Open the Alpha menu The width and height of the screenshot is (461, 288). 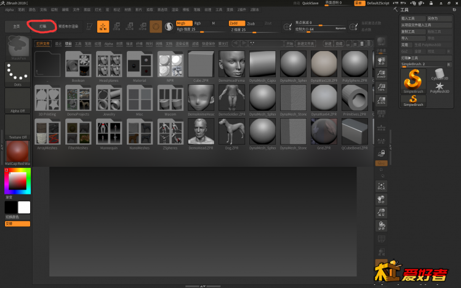pos(9,10)
